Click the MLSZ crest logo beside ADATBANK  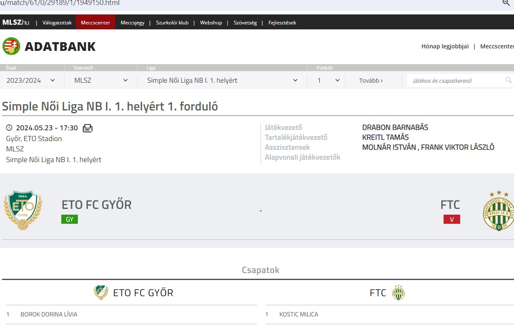point(11,46)
